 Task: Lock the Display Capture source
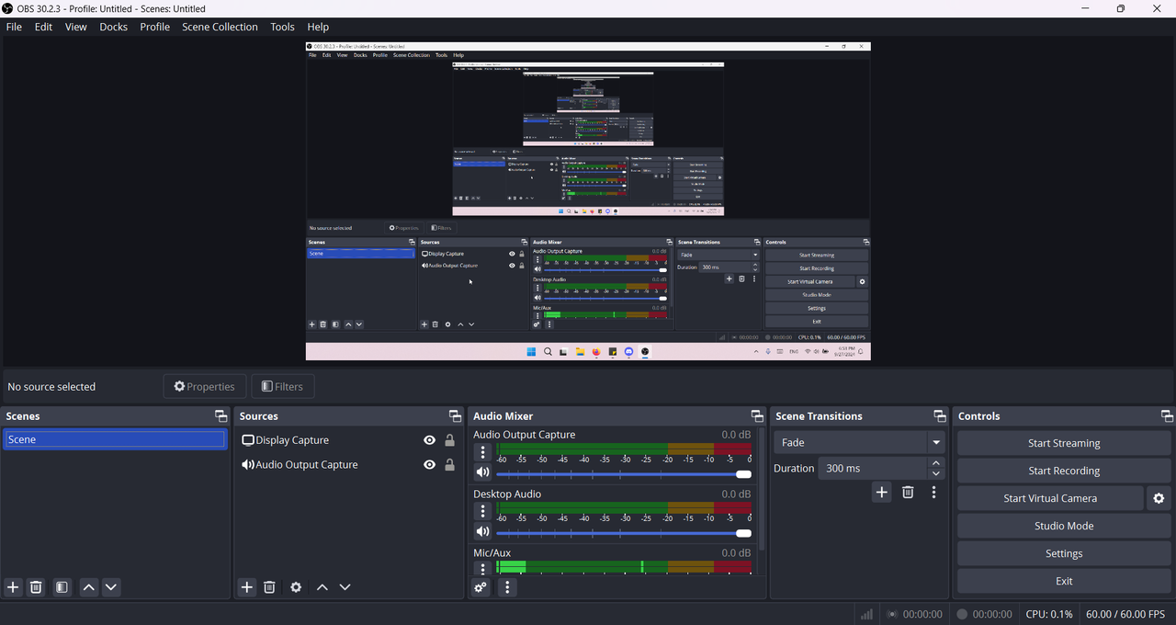(449, 440)
